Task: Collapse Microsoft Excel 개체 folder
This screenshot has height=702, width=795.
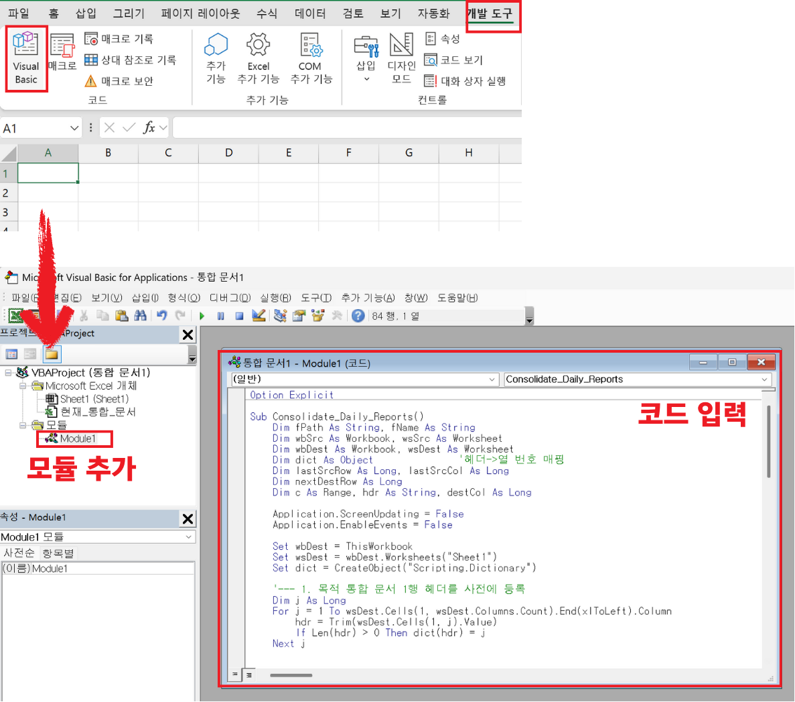Action: pos(23,386)
